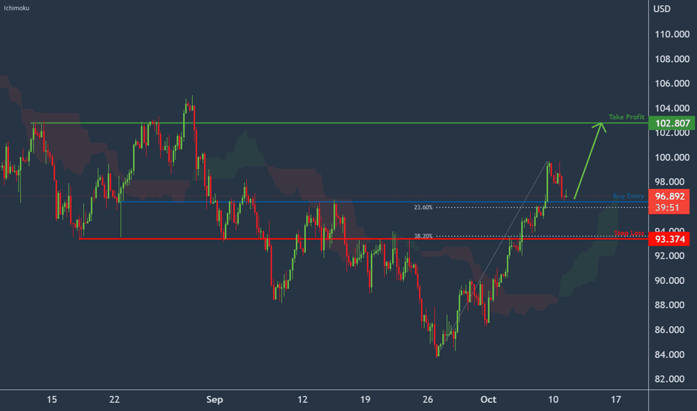Click the 106.000 price axis label

[672, 84]
